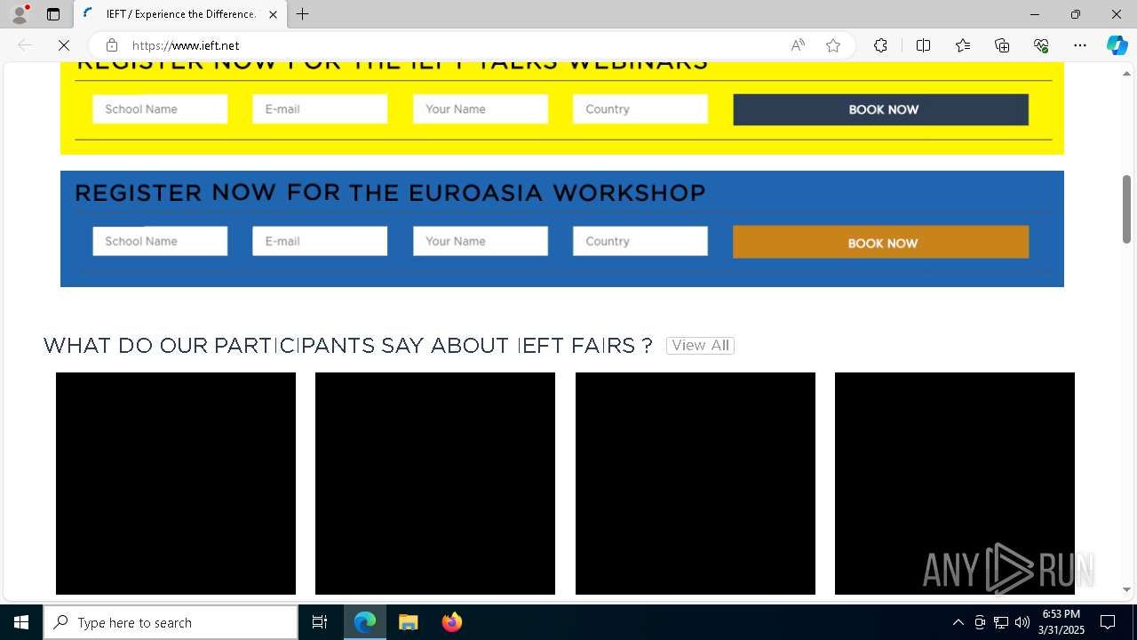
Task: Open Microsoft Edge taskbar icon
Action: click(x=365, y=622)
